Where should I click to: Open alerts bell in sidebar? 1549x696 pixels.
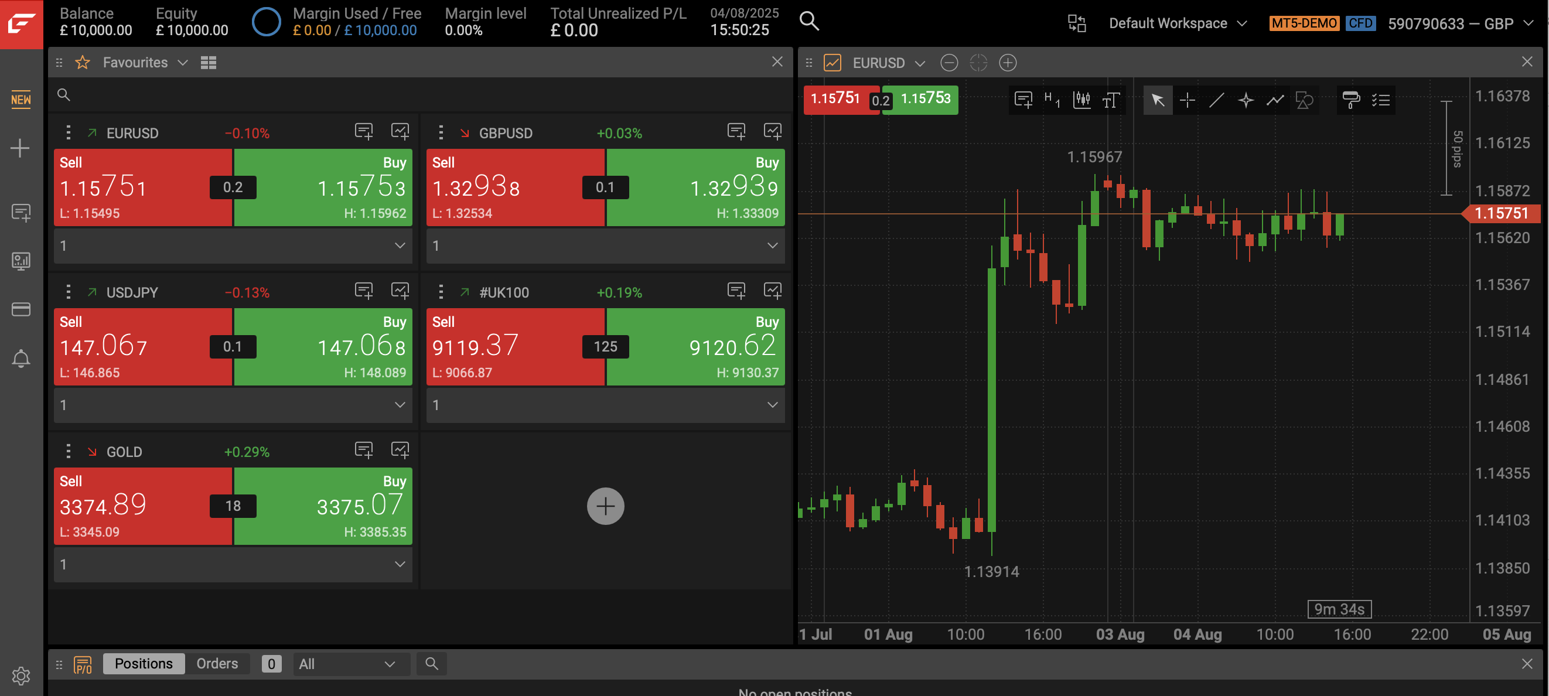[x=21, y=359]
